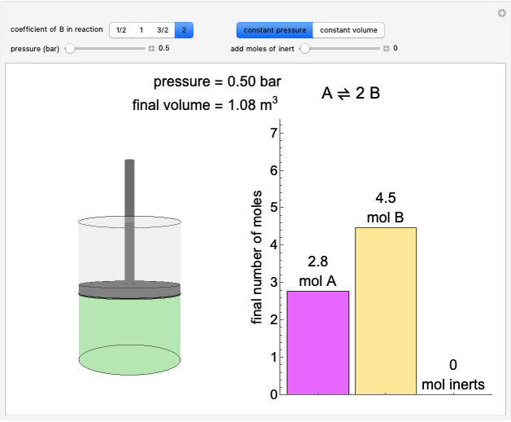Click the add moles of inert slider thumb
This screenshot has width=511, height=422.
point(304,48)
